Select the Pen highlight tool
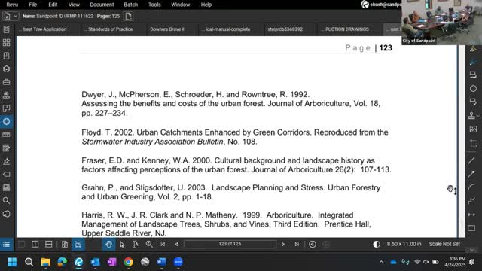Viewport: 482px width, 271px height. tap(473, 62)
